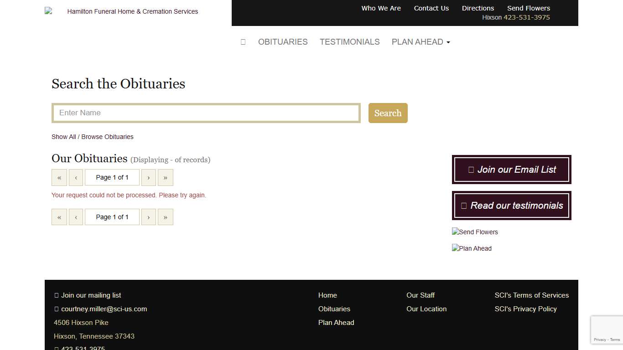The height and width of the screenshot is (350, 623).
Task: Open the Who We Are link
Action: click(x=381, y=8)
